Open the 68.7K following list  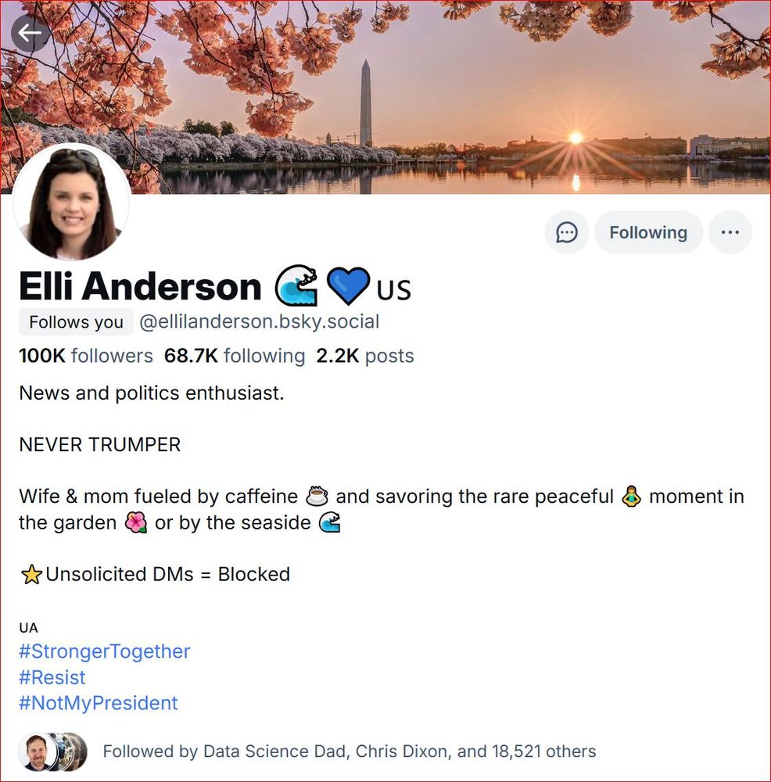(x=235, y=356)
